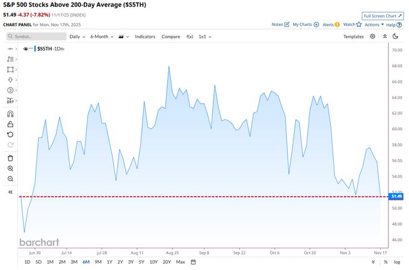Viewport: 409px width, 270px height.
Task: Open the Templates menu
Action: pos(354,37)
